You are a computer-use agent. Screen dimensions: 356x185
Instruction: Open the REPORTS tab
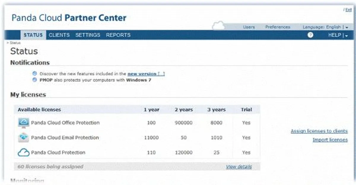coord(118,35)
